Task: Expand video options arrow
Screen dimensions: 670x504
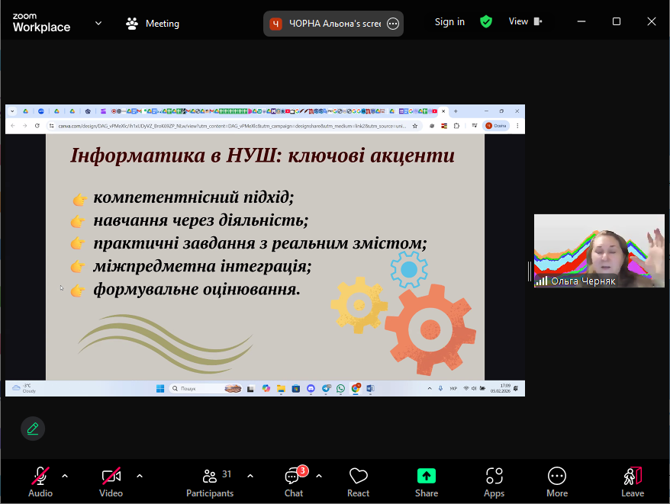Action: (140, 476)
